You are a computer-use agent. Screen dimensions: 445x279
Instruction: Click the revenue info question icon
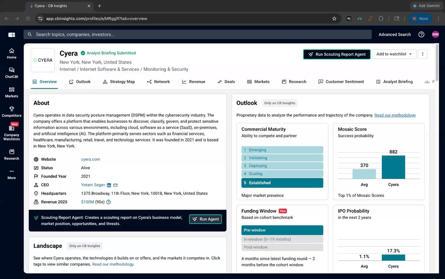coord(108,202)
